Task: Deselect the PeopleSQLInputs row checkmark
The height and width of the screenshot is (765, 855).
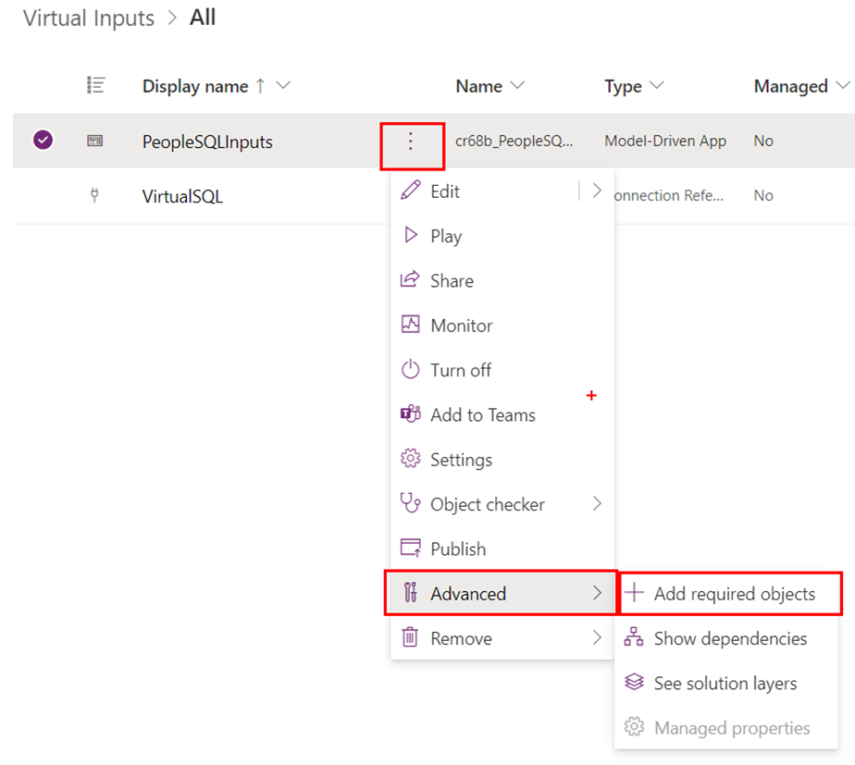Action: [x=43, y=141]
